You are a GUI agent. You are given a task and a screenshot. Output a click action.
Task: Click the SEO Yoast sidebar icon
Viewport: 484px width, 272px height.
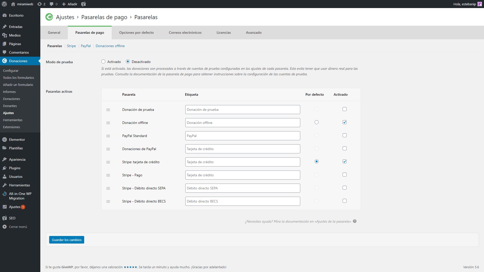point(5,218)
